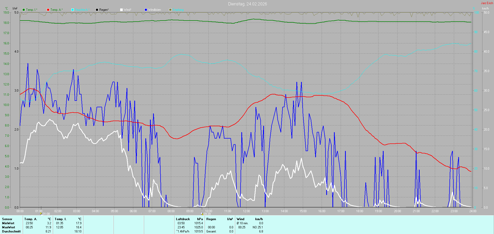Click the cyan 100 percent axis value
The height and width of the screenshot is (234, 494).
[477, 13]
